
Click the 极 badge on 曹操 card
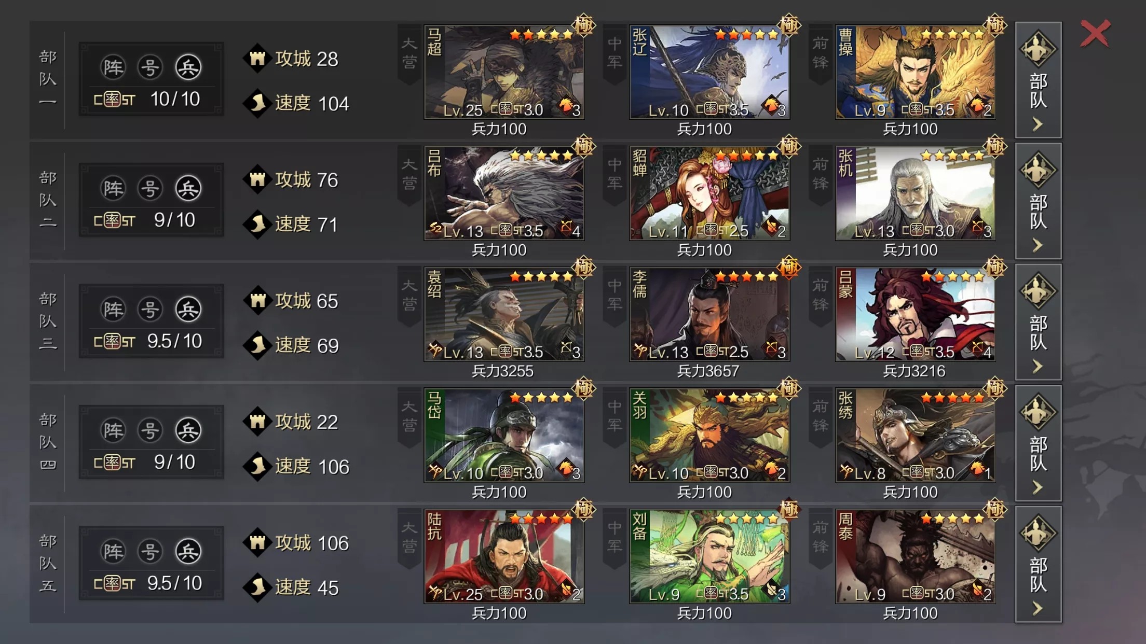[x=995, y=24]
